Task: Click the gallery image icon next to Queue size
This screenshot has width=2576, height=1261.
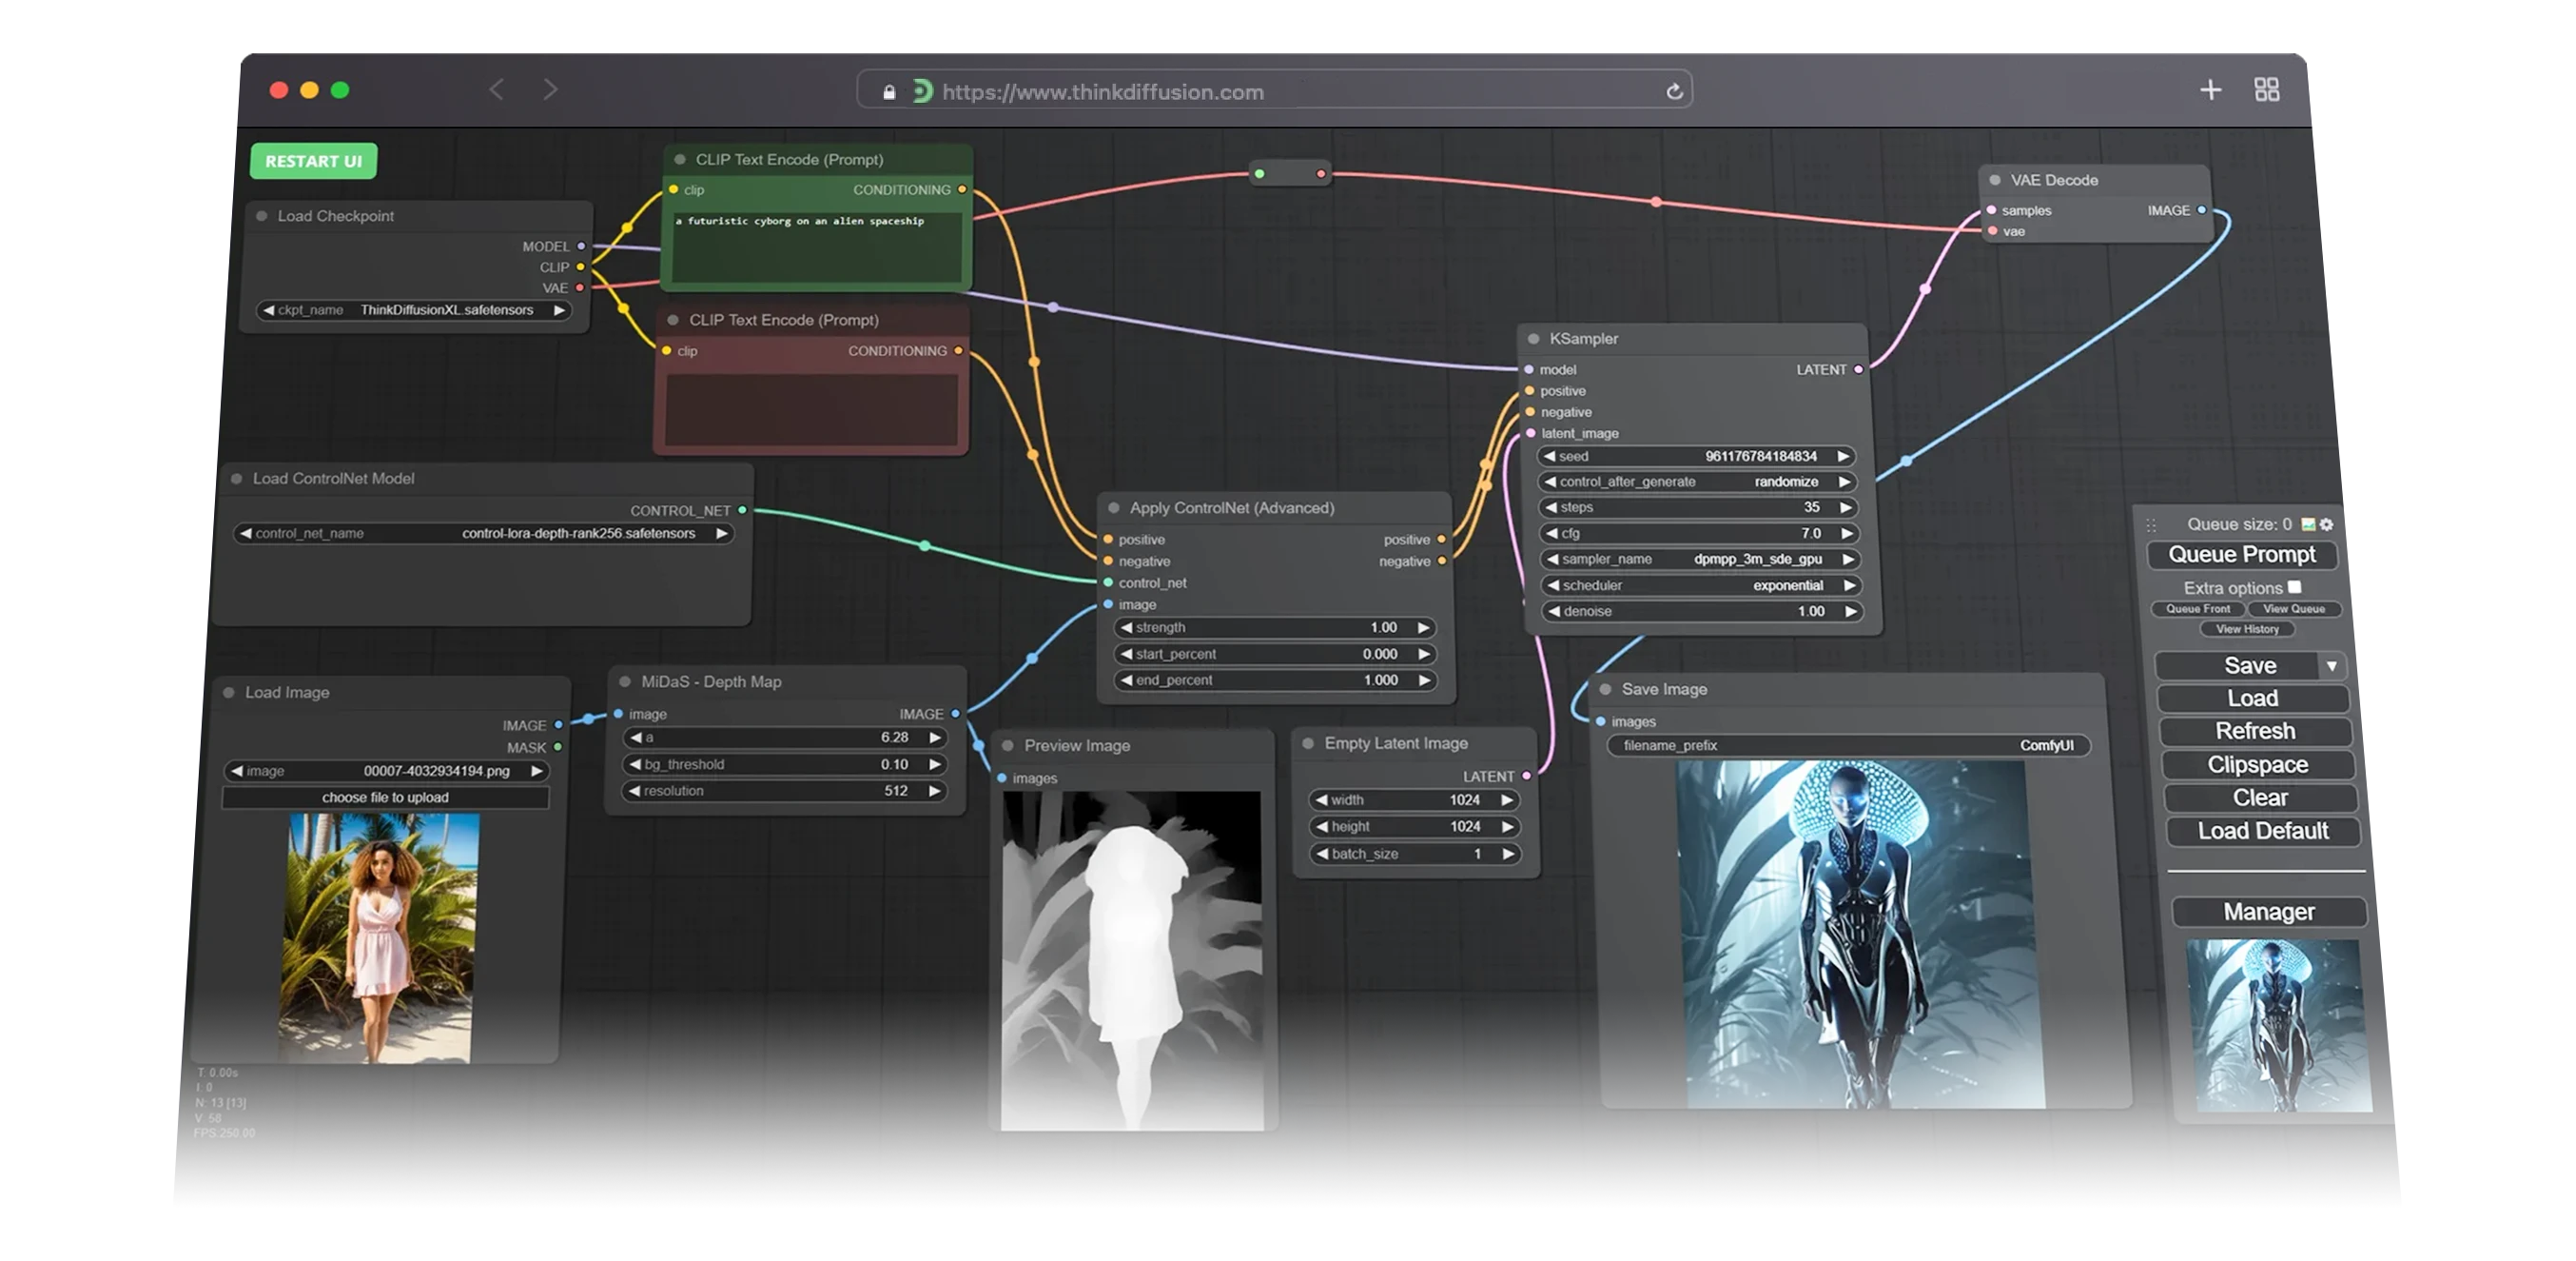Action: point(2308,524)
